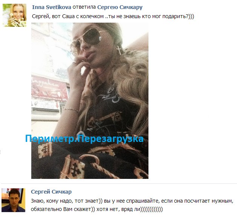Click the Сергей Сичкар author name
237x217 pixels.
51,192
